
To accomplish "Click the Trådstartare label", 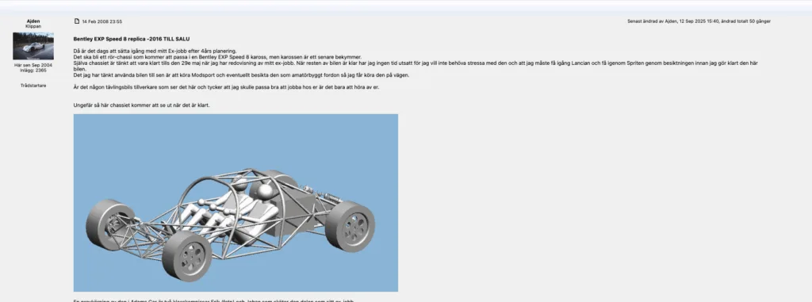I will click(33, 86).
